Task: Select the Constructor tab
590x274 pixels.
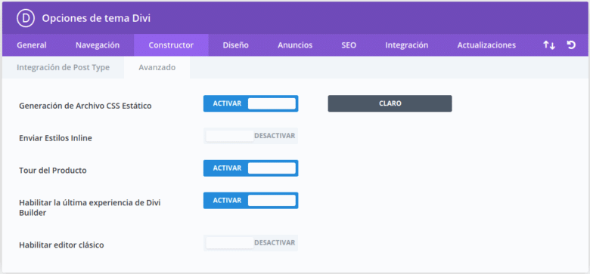Action: (171, 45)
